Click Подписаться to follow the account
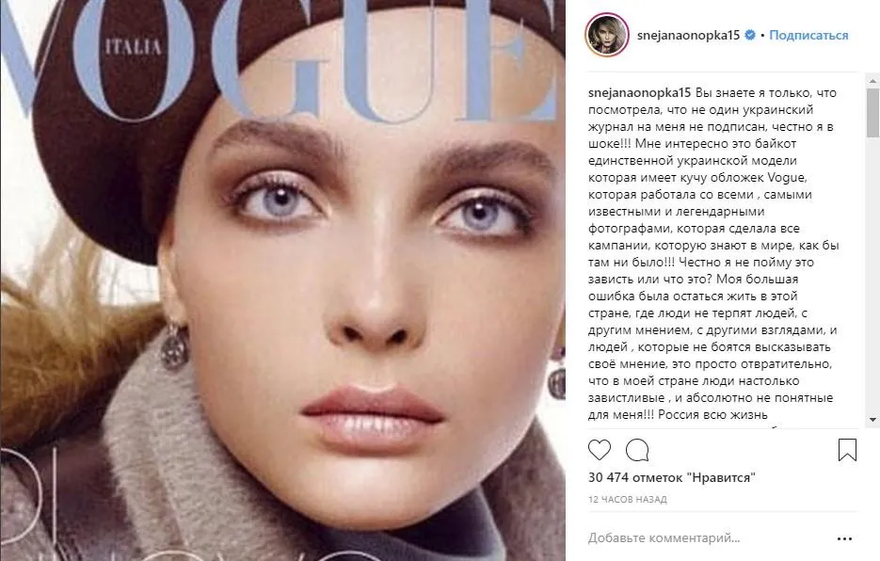Screen dimensions: 880x561 pos(808,35)
